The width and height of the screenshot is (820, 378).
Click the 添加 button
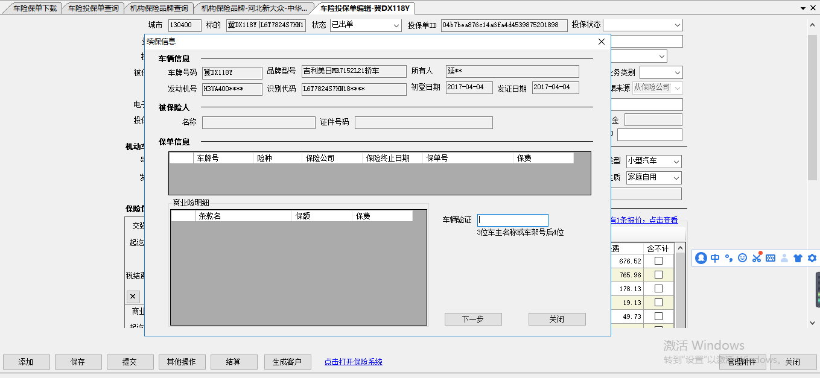point(26,362)
